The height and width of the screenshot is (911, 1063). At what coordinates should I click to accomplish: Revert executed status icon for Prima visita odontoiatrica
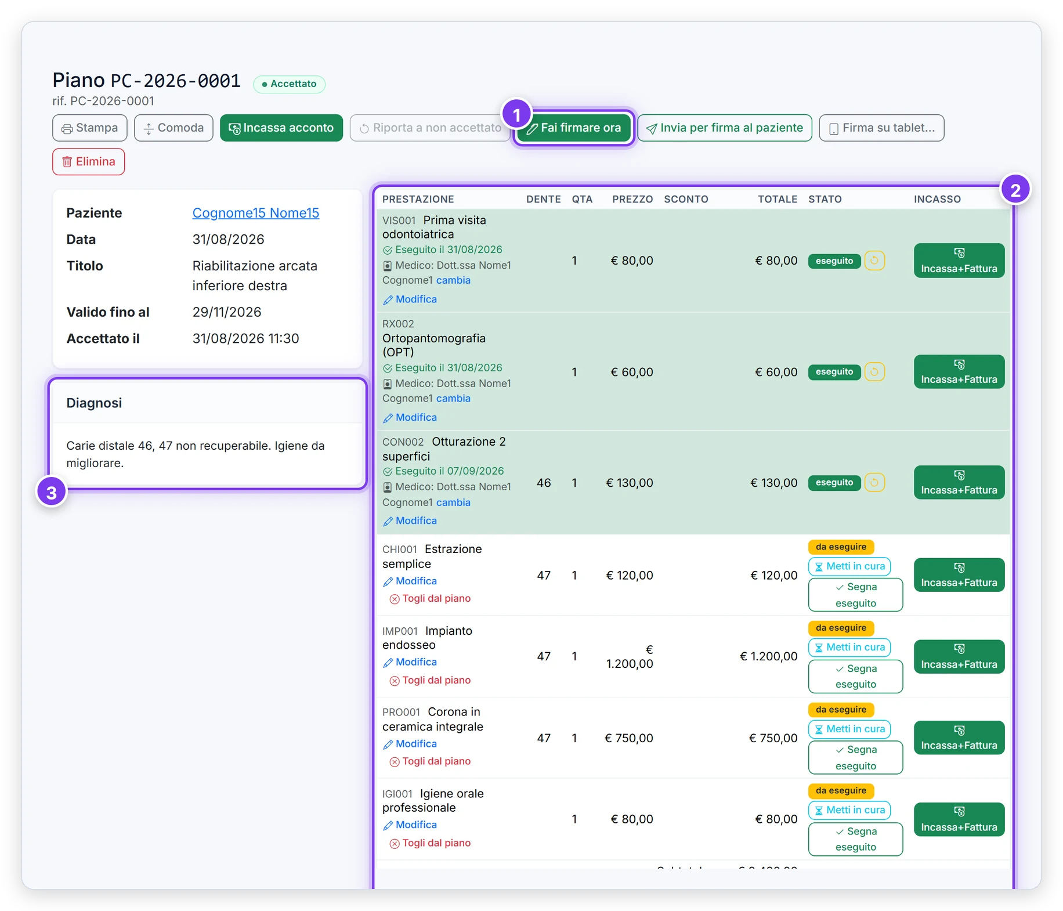click(x=874, y=261)
